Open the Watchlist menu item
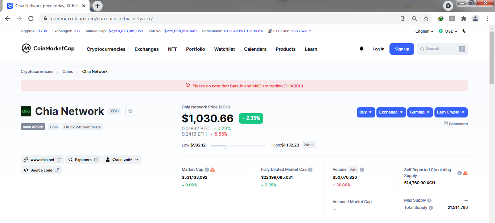 click(x=224, y=49)
